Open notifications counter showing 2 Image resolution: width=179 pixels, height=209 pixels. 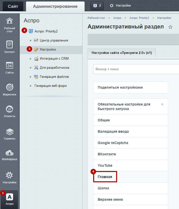click(97, 6)
